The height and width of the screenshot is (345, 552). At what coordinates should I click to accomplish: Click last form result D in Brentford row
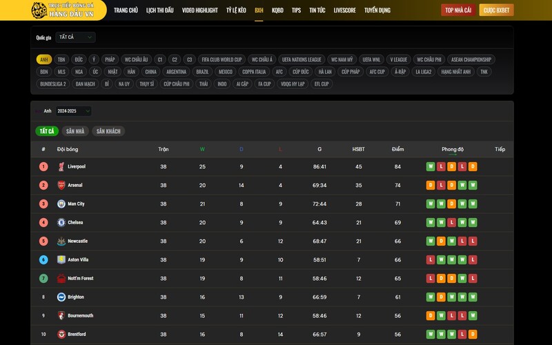click(x=473, y=335)
